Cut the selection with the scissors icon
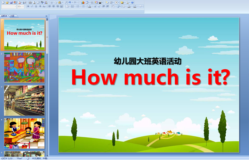249x160 pixels. coord(52,2)
